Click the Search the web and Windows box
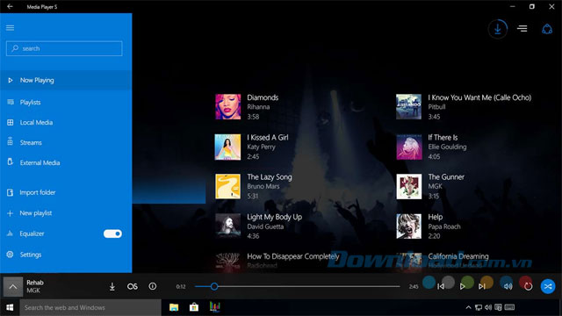 90,307
